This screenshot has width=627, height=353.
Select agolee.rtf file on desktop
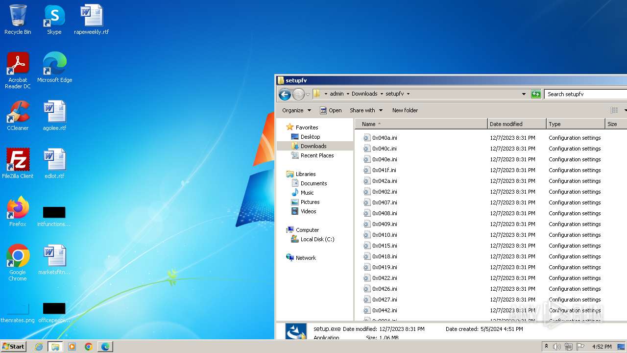click(54, 116)
